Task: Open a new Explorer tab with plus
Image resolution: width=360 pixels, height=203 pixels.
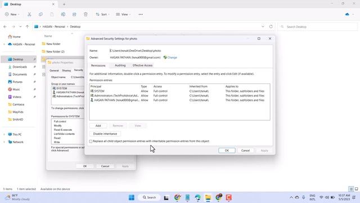Action: click(64, 4)
